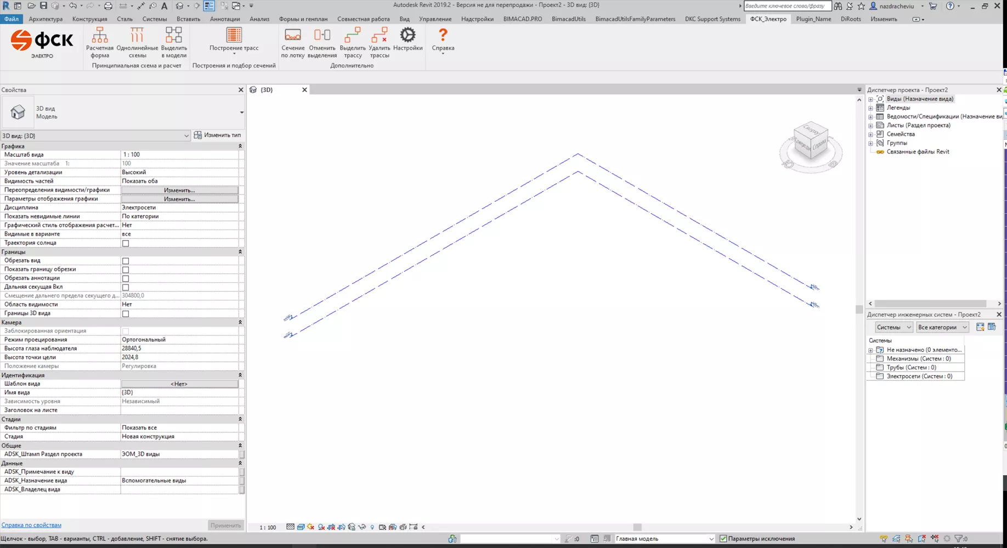Open the Все категории dropdown
The image size is (1007, 548).
[942, 327]
